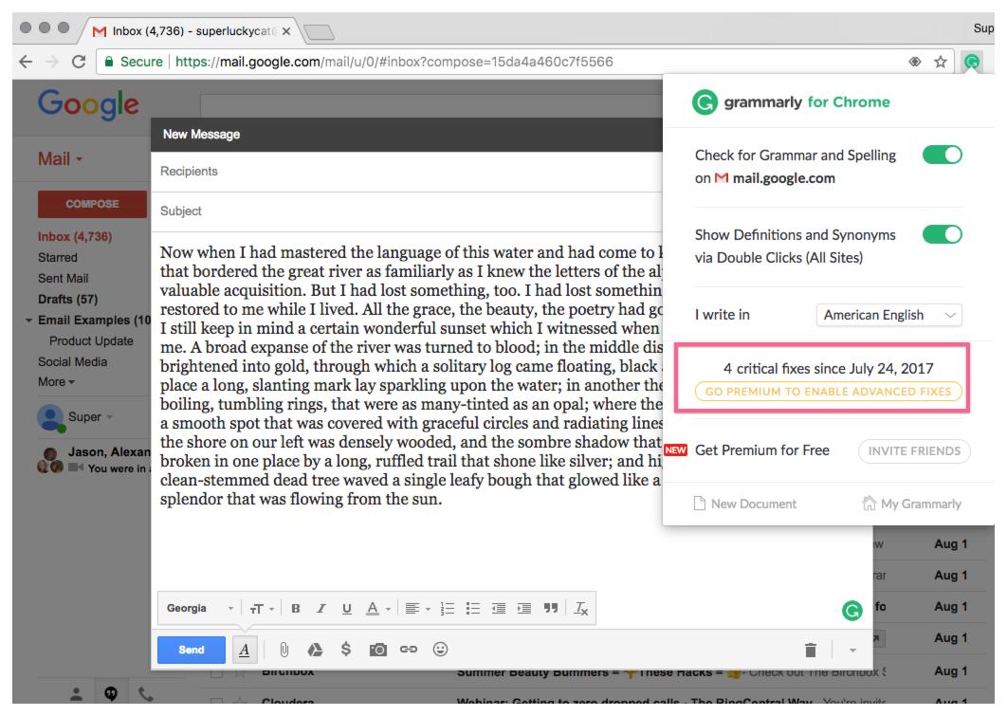This screenshot has height=716, width=1007.
Task: Open more options arrow beside trash
Action: pyautogui.click(x=852, y=650)
